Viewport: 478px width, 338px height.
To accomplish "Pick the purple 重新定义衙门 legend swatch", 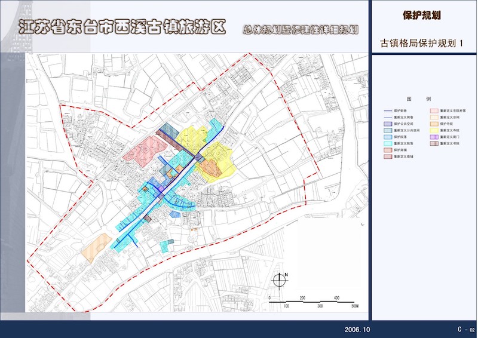I will pyautogui.click(x=434, y=137).
